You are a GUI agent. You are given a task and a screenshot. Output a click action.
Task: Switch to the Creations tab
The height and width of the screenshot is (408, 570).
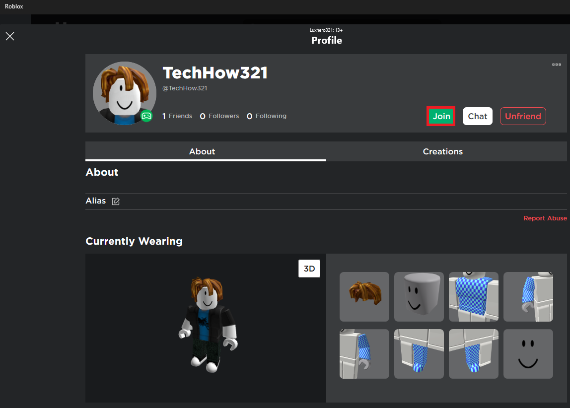coord(442,151)
